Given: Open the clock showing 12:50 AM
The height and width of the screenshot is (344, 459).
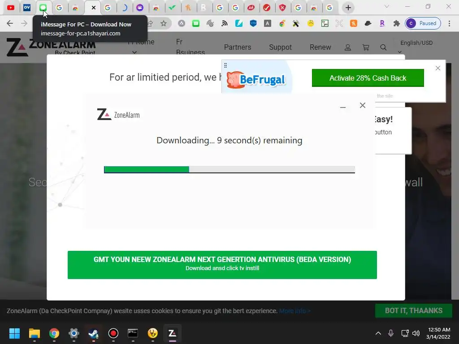Looking at the screenshot, I should click(x=438, y=333).
